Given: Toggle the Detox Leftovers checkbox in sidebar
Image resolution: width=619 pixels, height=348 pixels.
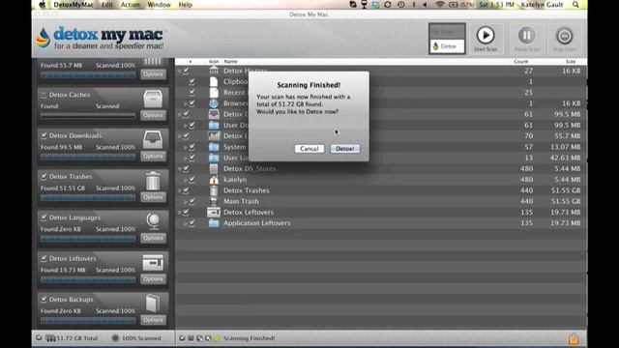Looking at the screenshot, I should pos(44,258).
